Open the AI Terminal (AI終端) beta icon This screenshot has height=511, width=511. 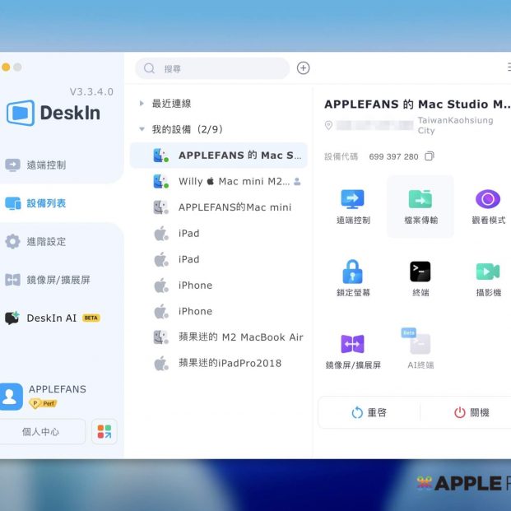[420, 344]
